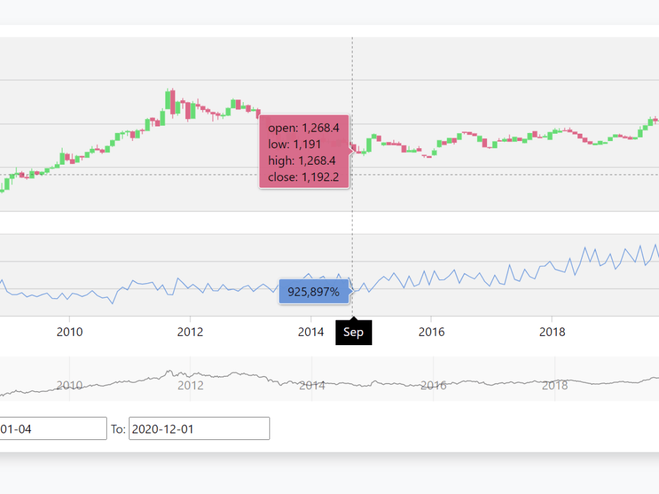
Task: Click the blue '925,897%' volume label
Action: tap(314, 290)
